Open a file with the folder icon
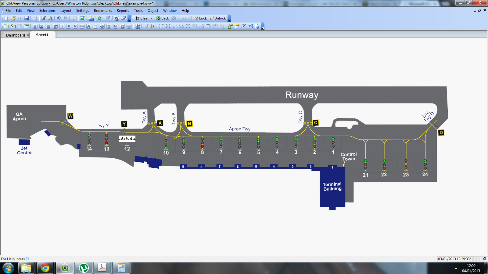The width and height of the screenshot is (488, 274). click(13, 18)
